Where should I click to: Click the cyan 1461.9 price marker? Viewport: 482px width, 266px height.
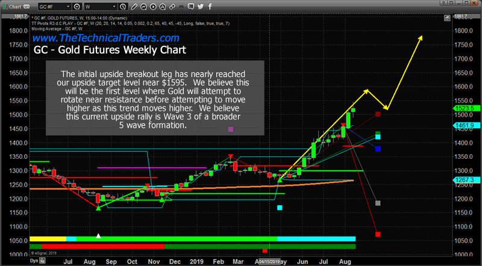(466, 125)
